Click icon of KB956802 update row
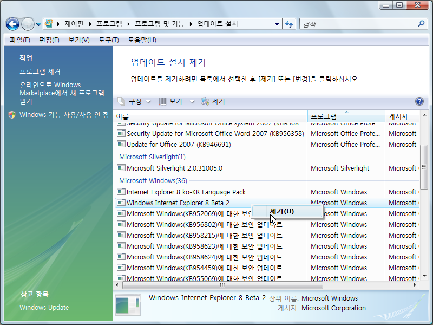 tap(121, 224)
